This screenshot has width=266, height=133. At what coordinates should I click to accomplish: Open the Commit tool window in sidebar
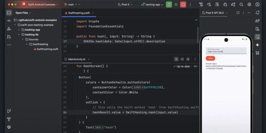pos(9,21)
